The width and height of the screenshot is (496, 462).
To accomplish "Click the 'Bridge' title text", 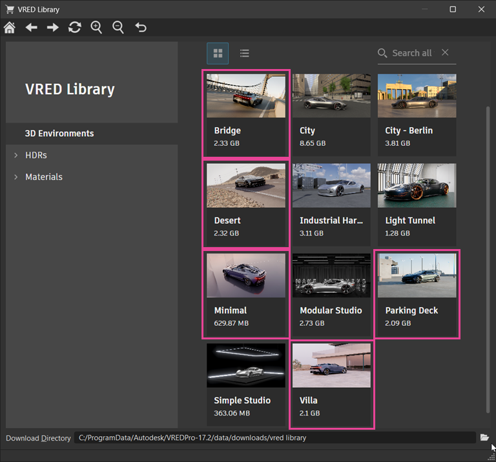I will 227,130.
